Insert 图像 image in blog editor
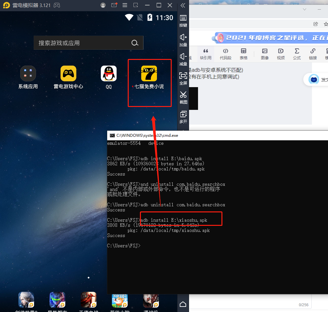The image size is (328, 312). pyautogui.click(x=265, y=54)
